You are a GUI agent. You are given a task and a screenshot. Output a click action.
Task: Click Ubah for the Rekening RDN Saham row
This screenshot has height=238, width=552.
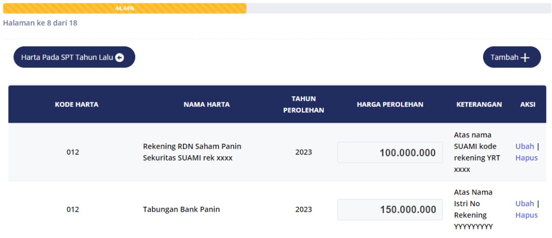tap(525, 146)
